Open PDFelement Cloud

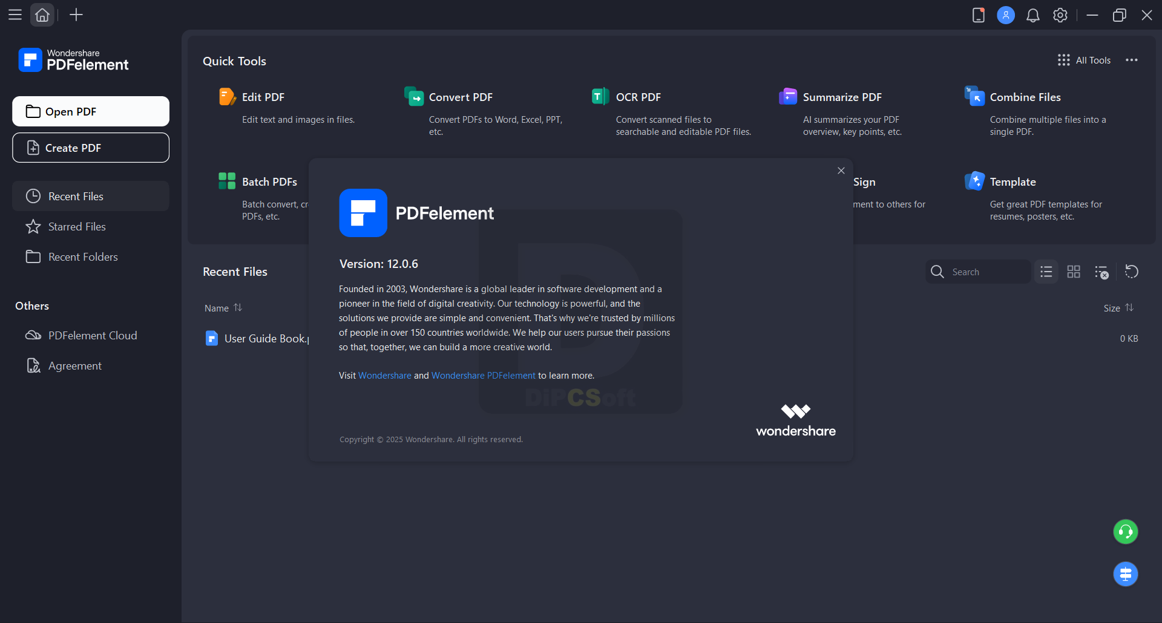pyautogui.click(x=91, y=335)
